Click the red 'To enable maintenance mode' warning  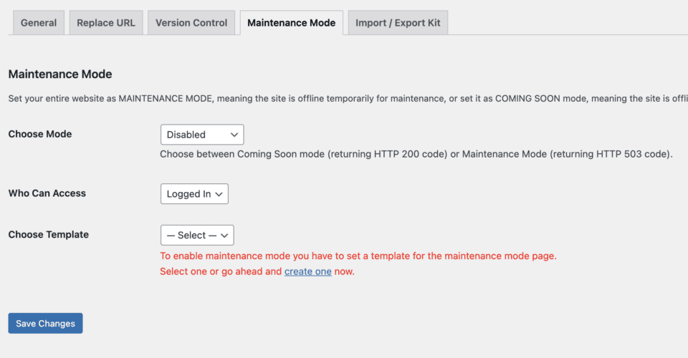pos(358,256)
